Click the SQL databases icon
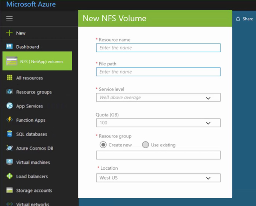Viewport: 256px width, 206px height. point(9,134)
